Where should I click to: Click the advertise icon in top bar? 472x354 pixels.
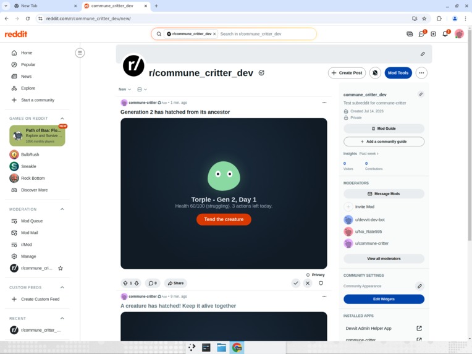click(x=410, y=34)
